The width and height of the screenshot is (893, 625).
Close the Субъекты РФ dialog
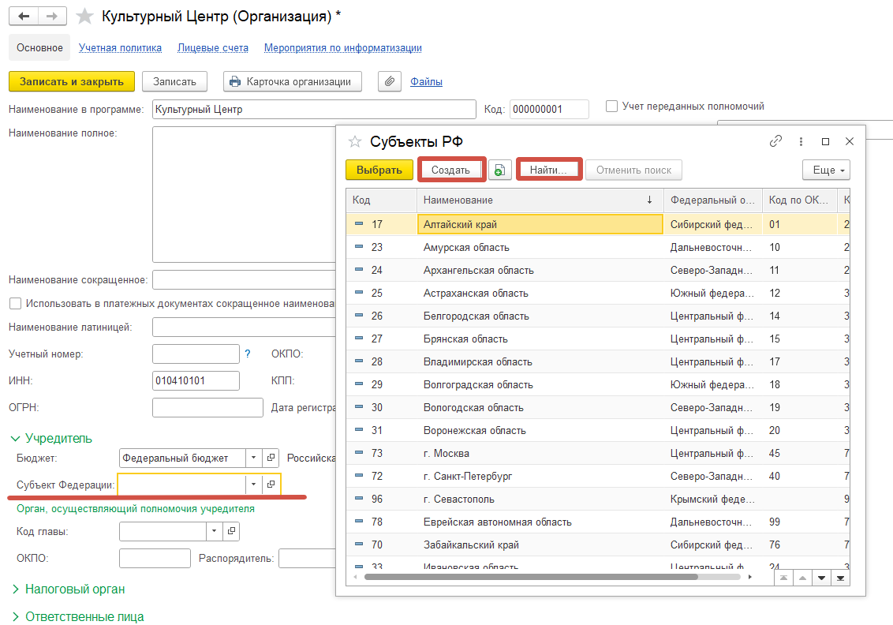[x=849, y=141]
